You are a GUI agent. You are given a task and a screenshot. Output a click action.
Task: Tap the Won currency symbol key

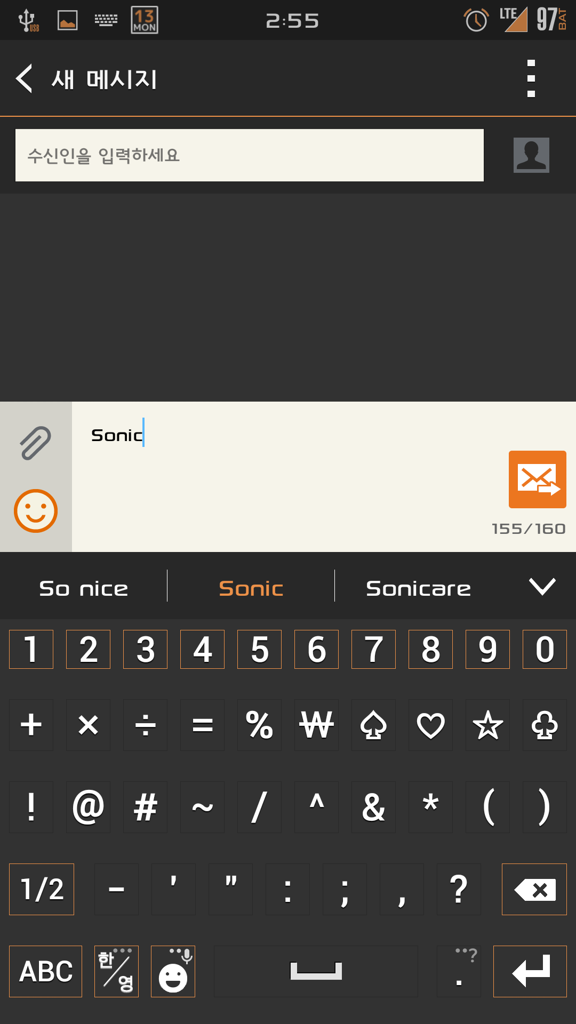(316, 725)
